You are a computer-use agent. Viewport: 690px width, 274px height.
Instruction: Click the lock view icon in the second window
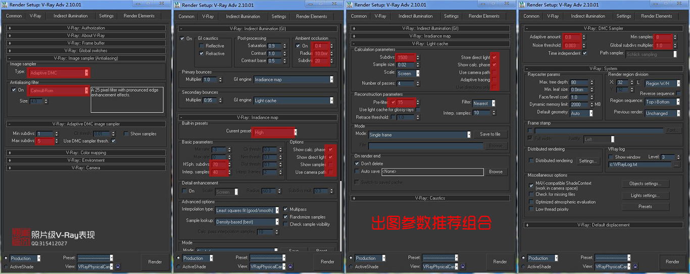[290, 266]
